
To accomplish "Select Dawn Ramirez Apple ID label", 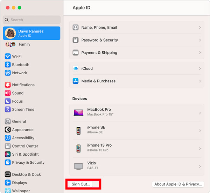I will tap(31, 33).
